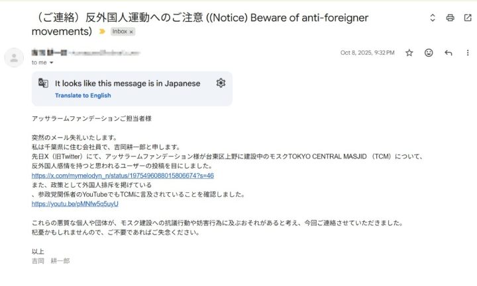The width and height of the screenshot is (477, 286).
Task: Reply using the arrow icon
Action: (448, 53)
